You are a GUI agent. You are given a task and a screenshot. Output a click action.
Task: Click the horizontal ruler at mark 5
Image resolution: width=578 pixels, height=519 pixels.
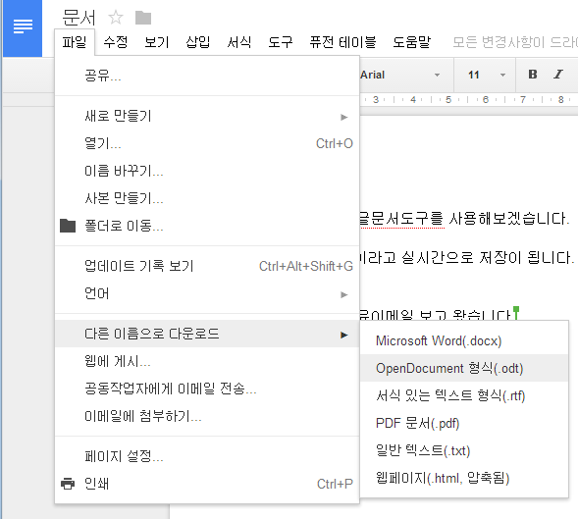click(448, 99)
